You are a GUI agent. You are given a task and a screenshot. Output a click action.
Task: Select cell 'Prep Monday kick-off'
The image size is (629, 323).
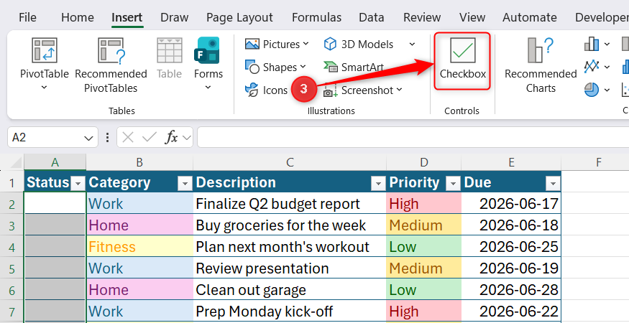(290, 312)
